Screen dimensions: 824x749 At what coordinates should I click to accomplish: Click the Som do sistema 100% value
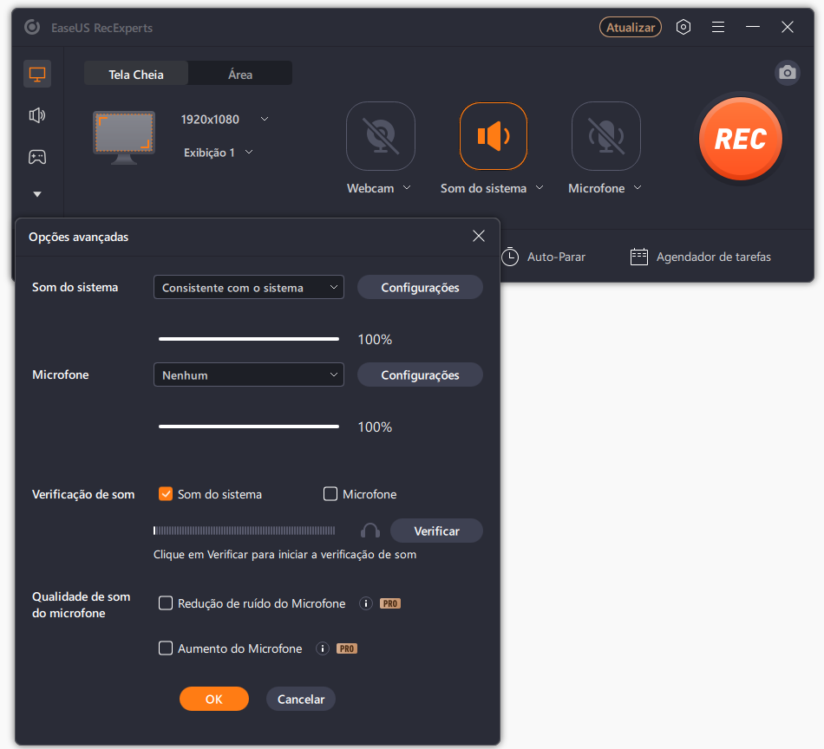click(x=375, y=340)
